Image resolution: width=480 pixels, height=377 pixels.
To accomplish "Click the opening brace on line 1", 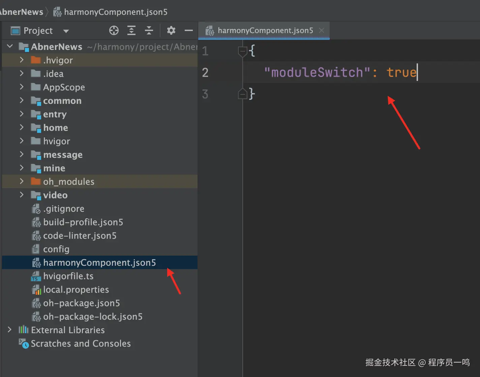I will [x=252, y=51].
